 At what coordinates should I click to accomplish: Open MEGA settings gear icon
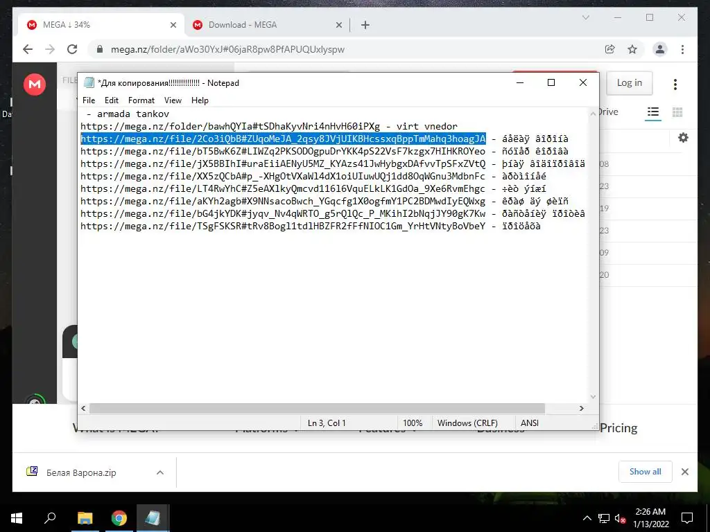pos(683,138)
